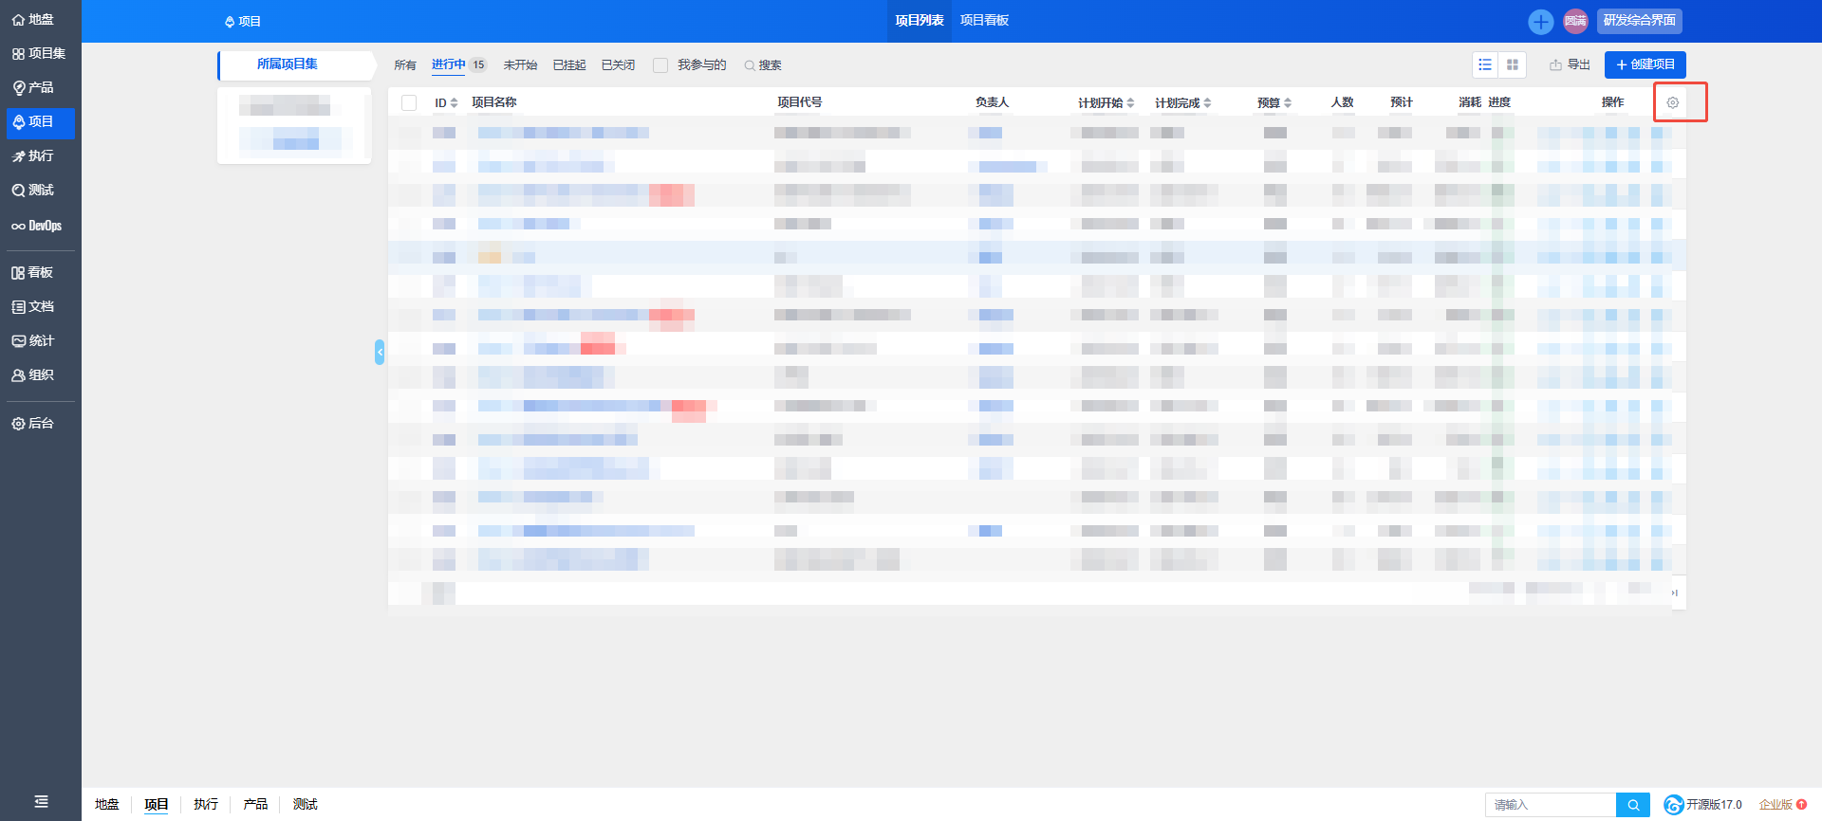Open the table column settings gear

[x=1673, y=102]
